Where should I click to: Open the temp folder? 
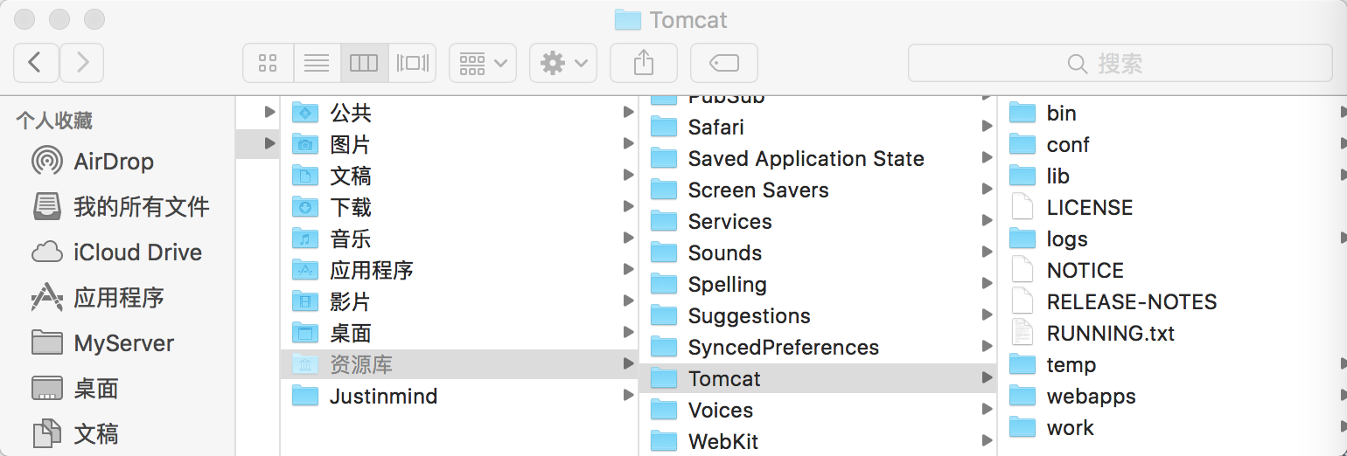[x=1172, y=364]
